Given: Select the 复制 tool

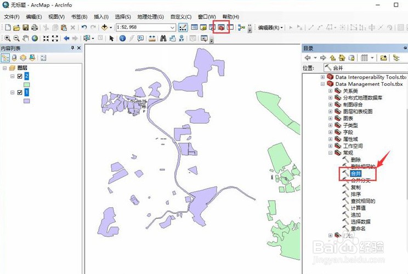Looking at the screenshot, I should (356, 188).
